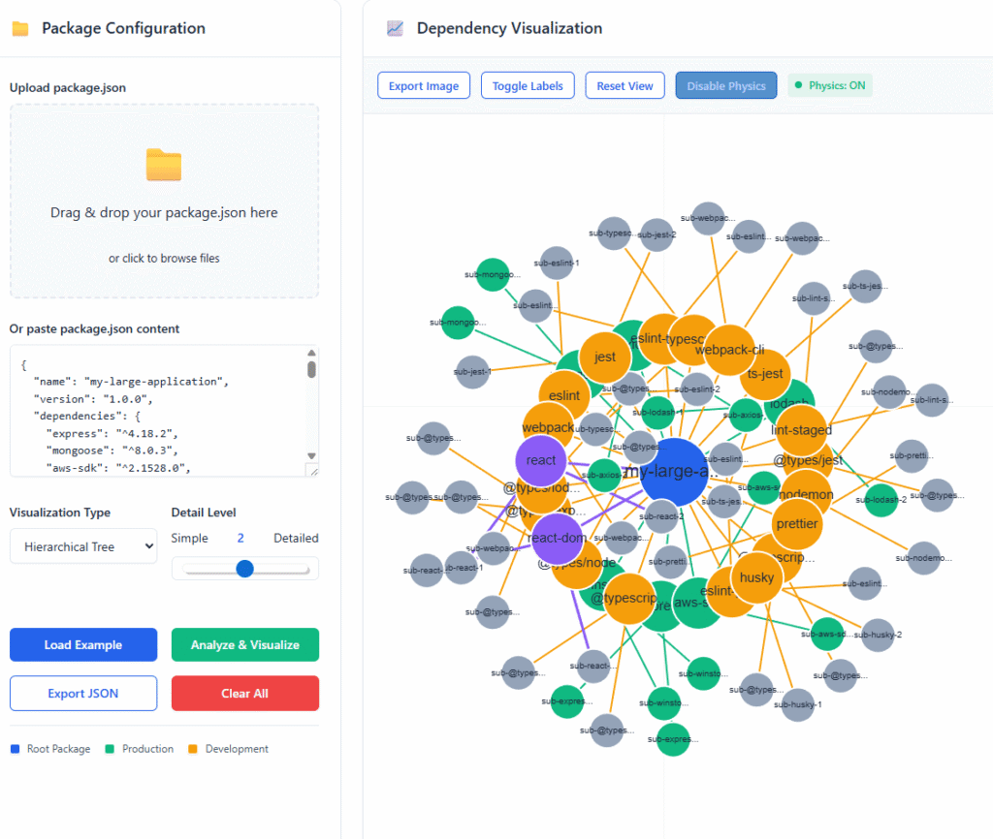This screenshot has width=993, height=839.
Task: Select the react node in the graph
Action: [x=540, y=460]
